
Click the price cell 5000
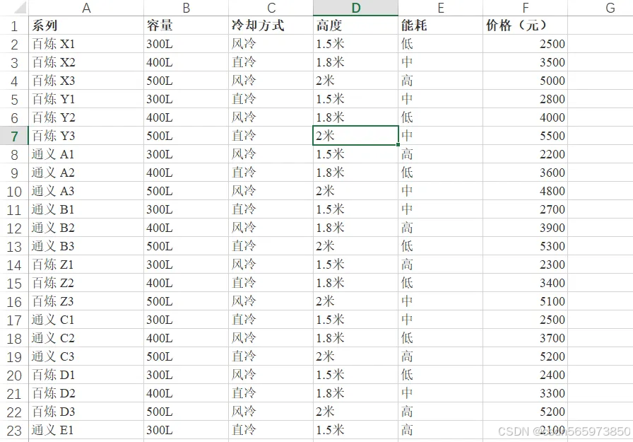[x=525, y=81]
